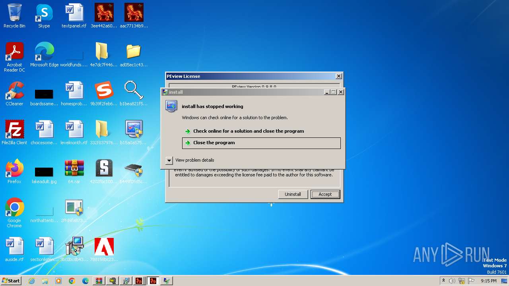Select the b449f05d5c chip icon
Image resolution: width=509 pixels, height=286 pixels.
tap(134, 172)
